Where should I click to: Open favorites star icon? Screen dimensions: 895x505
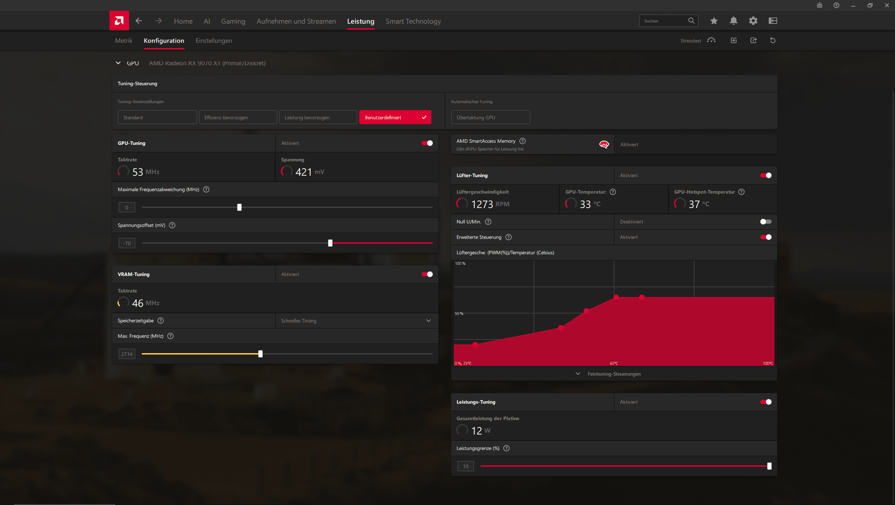(x=714, y=21)
